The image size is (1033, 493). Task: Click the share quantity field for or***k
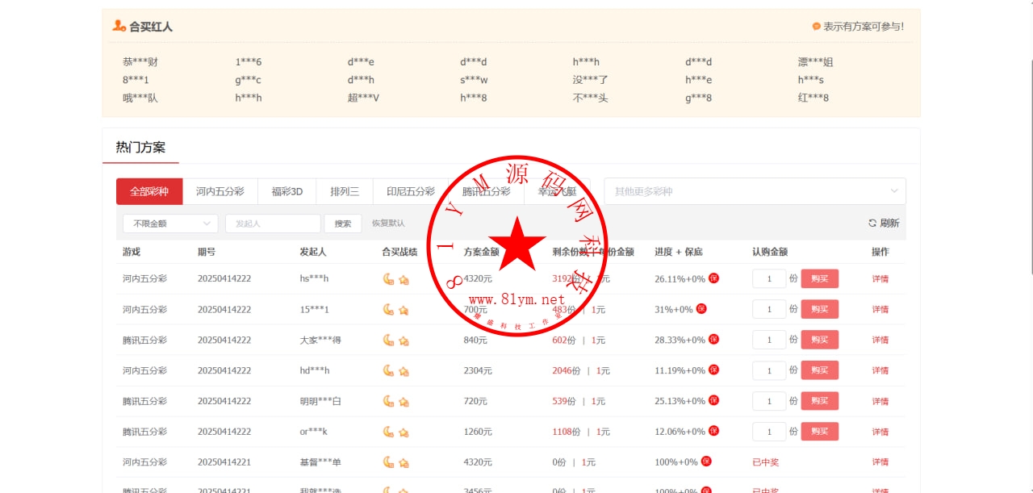point(769,432)
